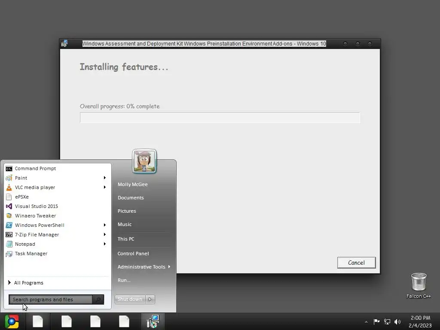Expand the Paint jump list arrow
The width and height of the screenshot is (440, 330).
coord(105,178)
